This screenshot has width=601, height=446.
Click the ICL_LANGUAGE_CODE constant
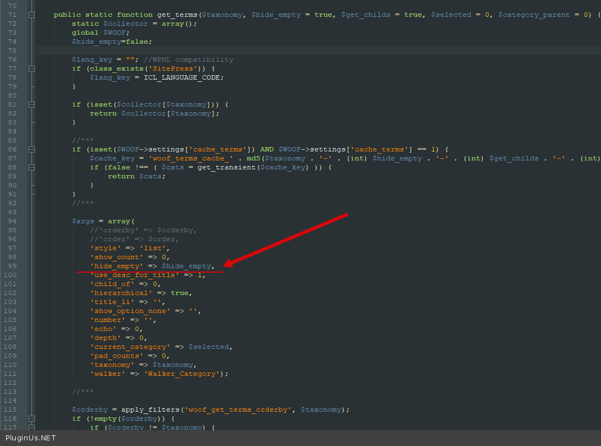pos(183,77)
